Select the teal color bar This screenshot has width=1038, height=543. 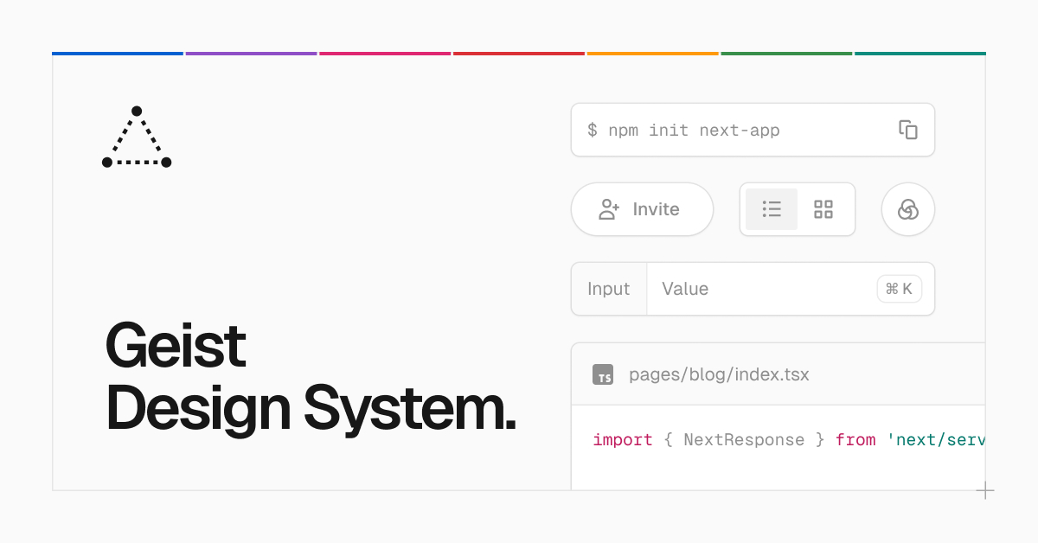point(919,54)
